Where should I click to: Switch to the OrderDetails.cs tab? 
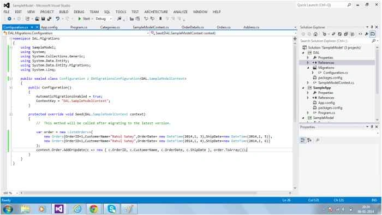click(193, 27)
